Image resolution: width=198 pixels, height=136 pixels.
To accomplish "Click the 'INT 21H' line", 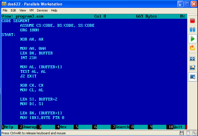I will (28, 58).
